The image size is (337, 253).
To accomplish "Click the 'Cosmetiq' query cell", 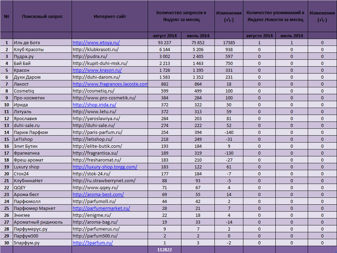I will 42,91.
